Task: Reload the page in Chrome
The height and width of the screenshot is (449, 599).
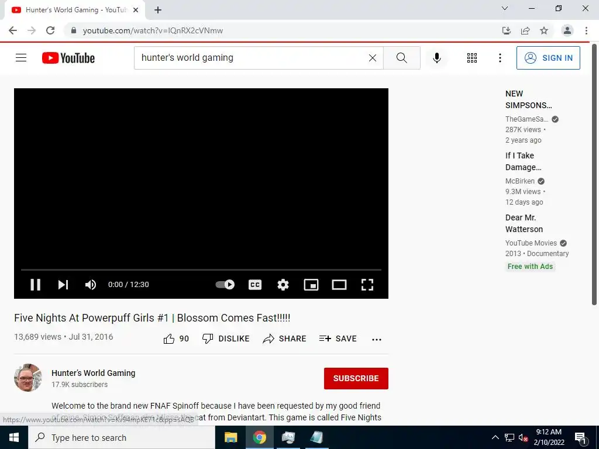Action: point(50,30)
